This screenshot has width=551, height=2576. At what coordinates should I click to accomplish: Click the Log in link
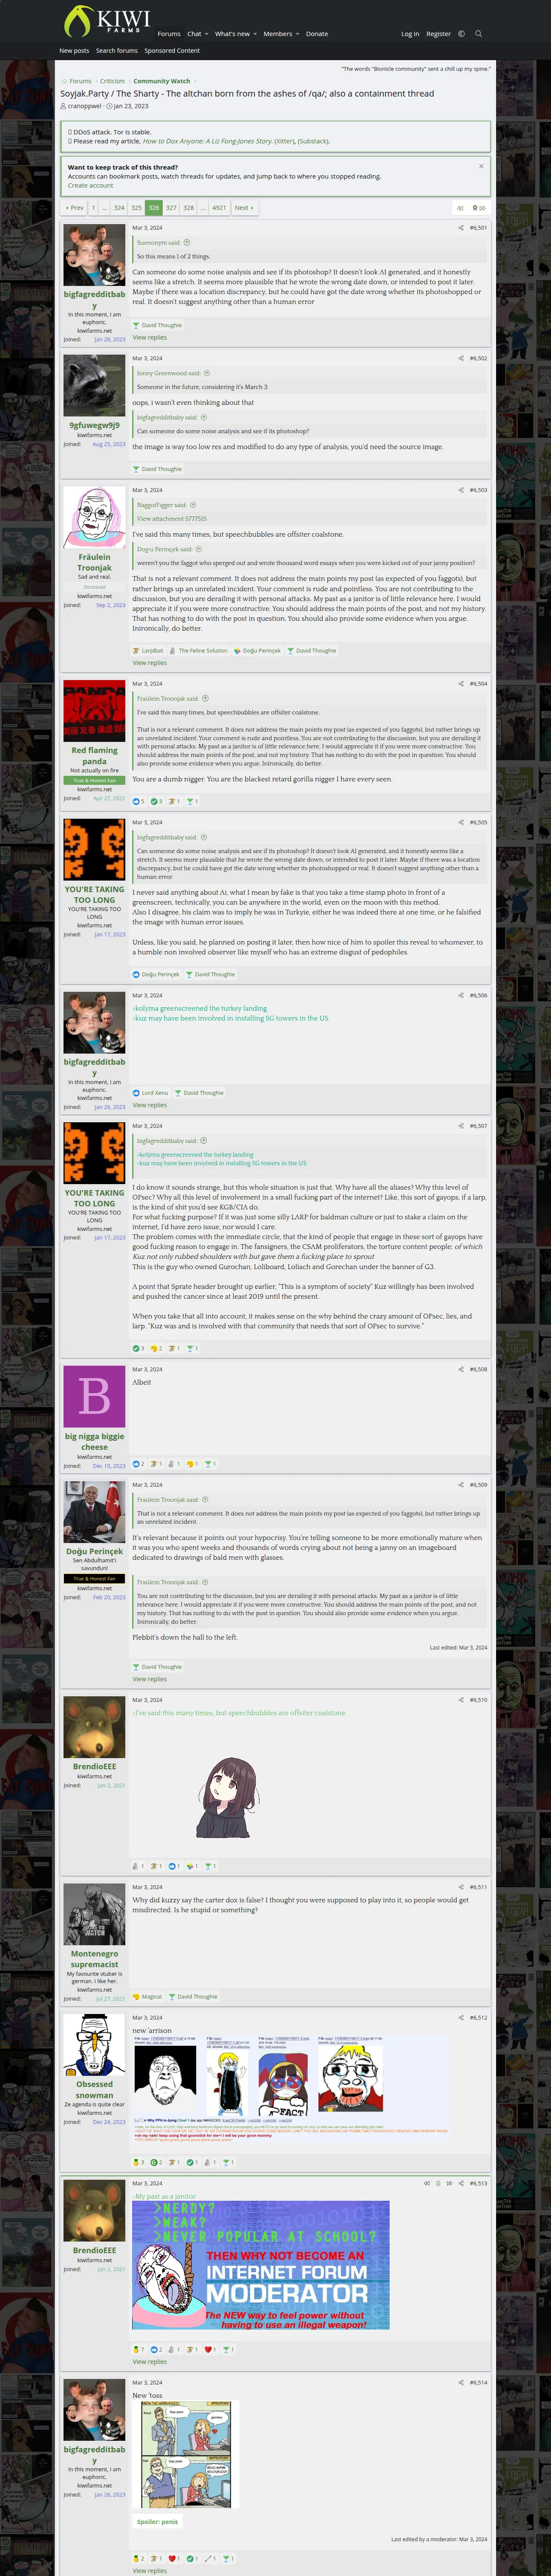tap(410, 34)
